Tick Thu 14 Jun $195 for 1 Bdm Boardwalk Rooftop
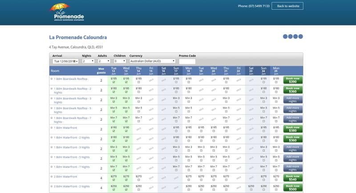This screenshot has height=193, width=356. [138, 82]
